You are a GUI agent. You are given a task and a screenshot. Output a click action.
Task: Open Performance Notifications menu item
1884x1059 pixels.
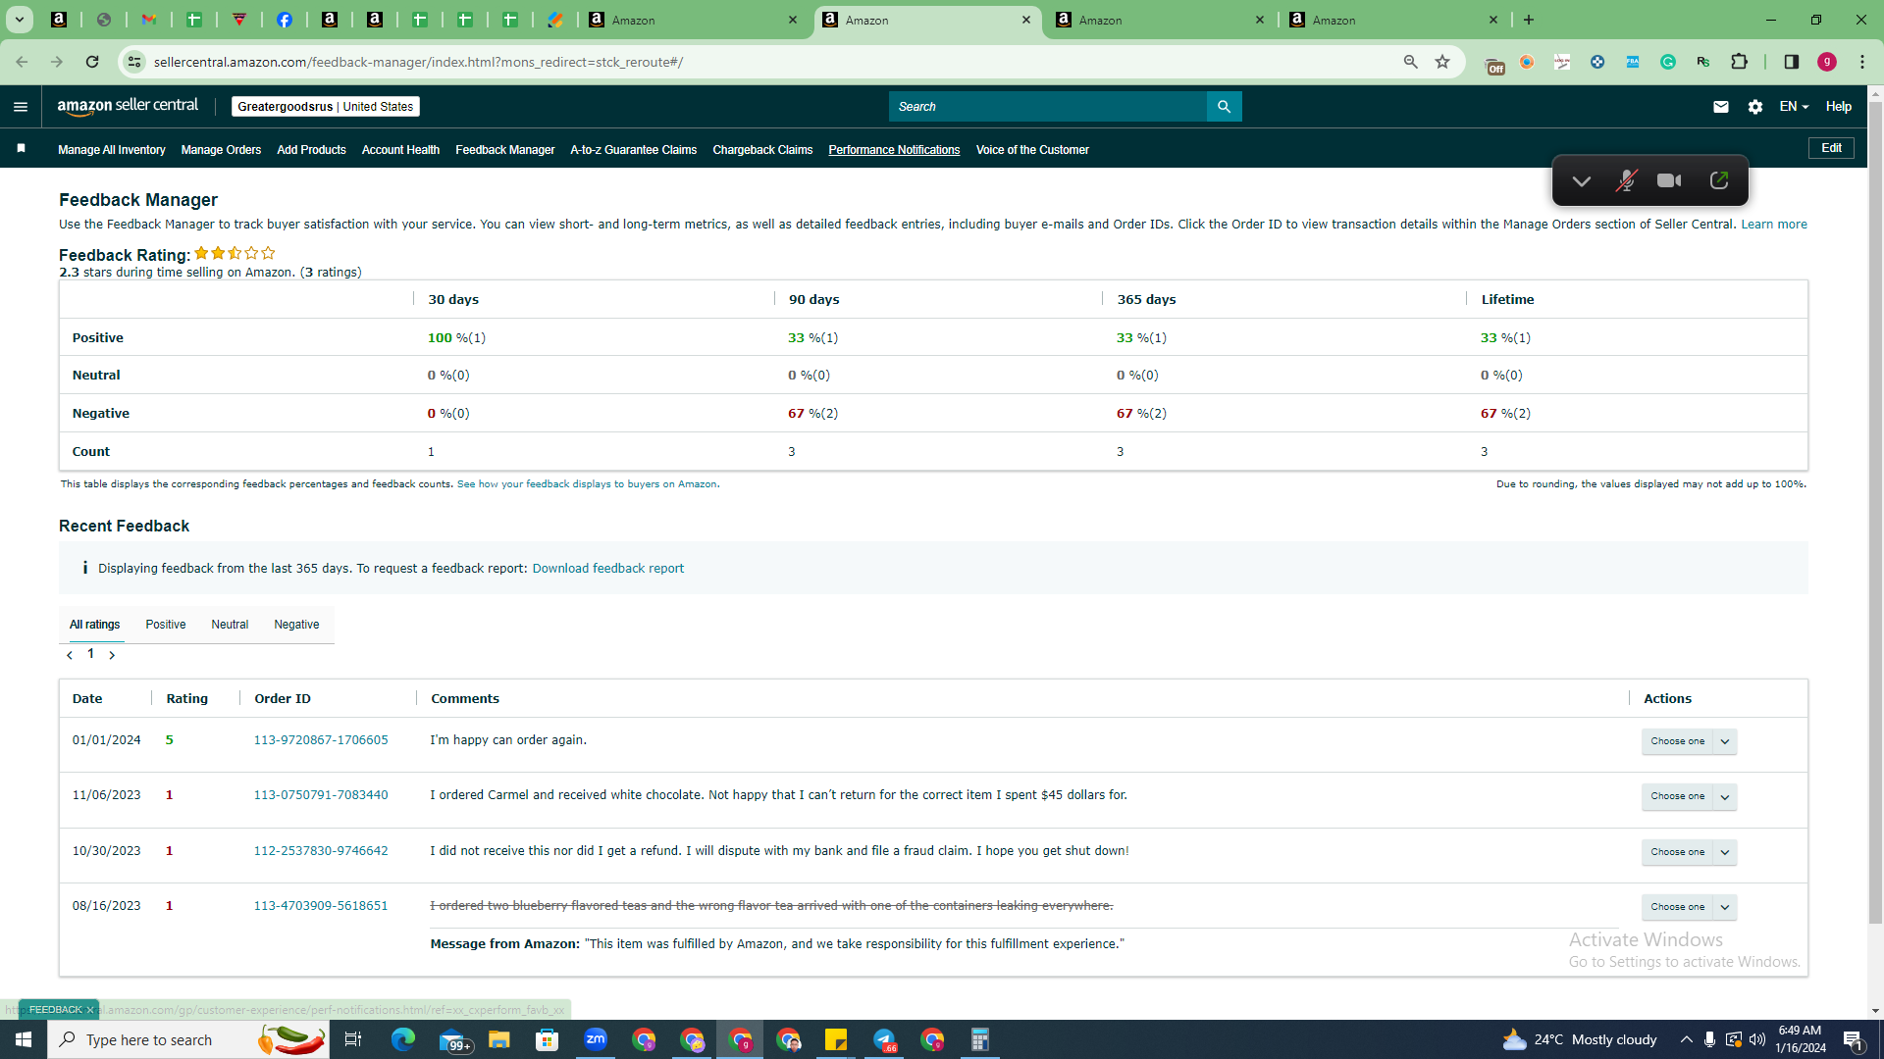tap(894, 150)
